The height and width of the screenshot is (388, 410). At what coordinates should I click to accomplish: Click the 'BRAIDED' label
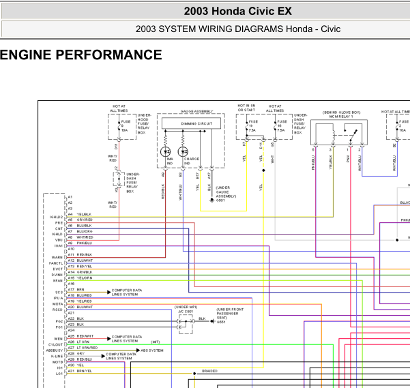pos(209,371)
